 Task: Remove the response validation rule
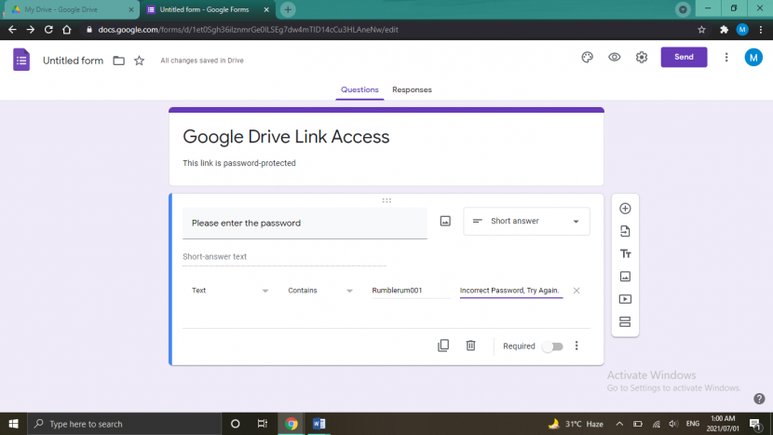pyautogui.click(x=576, y=291)
